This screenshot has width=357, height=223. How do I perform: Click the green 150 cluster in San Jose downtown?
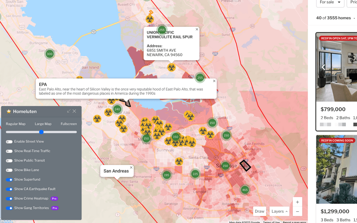pos(225,166)
